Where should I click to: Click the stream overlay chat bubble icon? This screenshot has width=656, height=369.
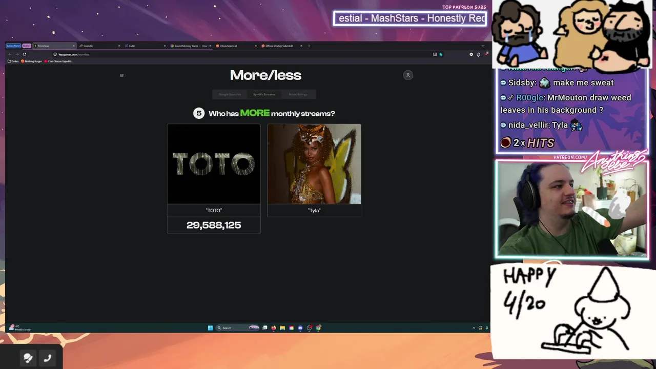pos(28,358)
